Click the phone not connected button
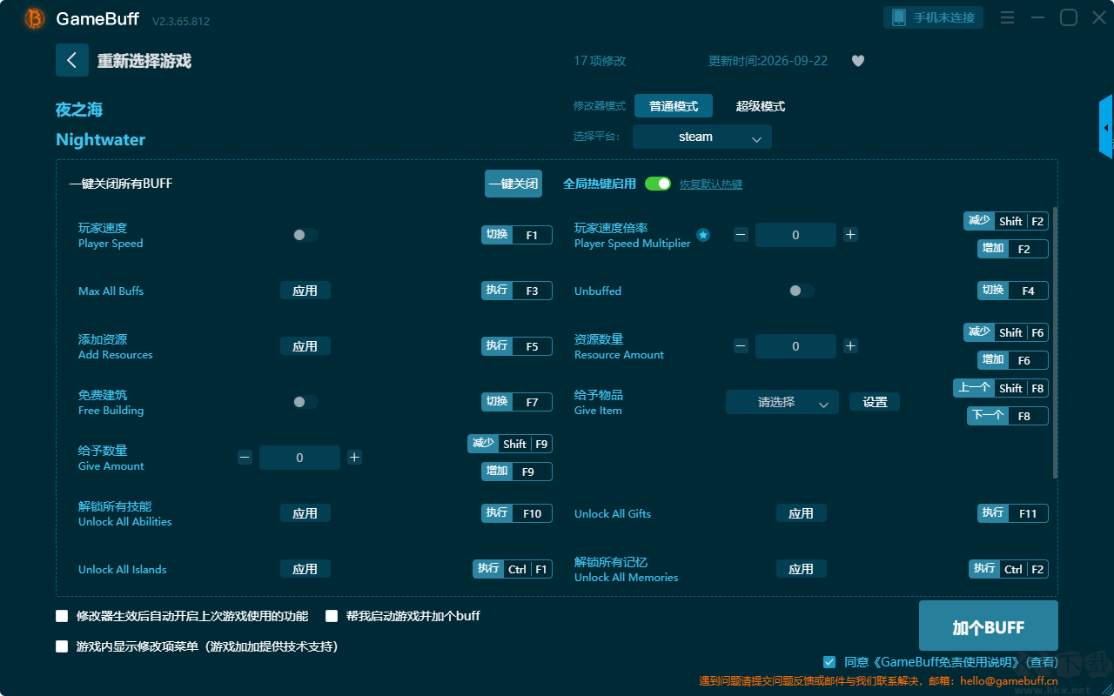1114x696 pixels. click(934, 17)
